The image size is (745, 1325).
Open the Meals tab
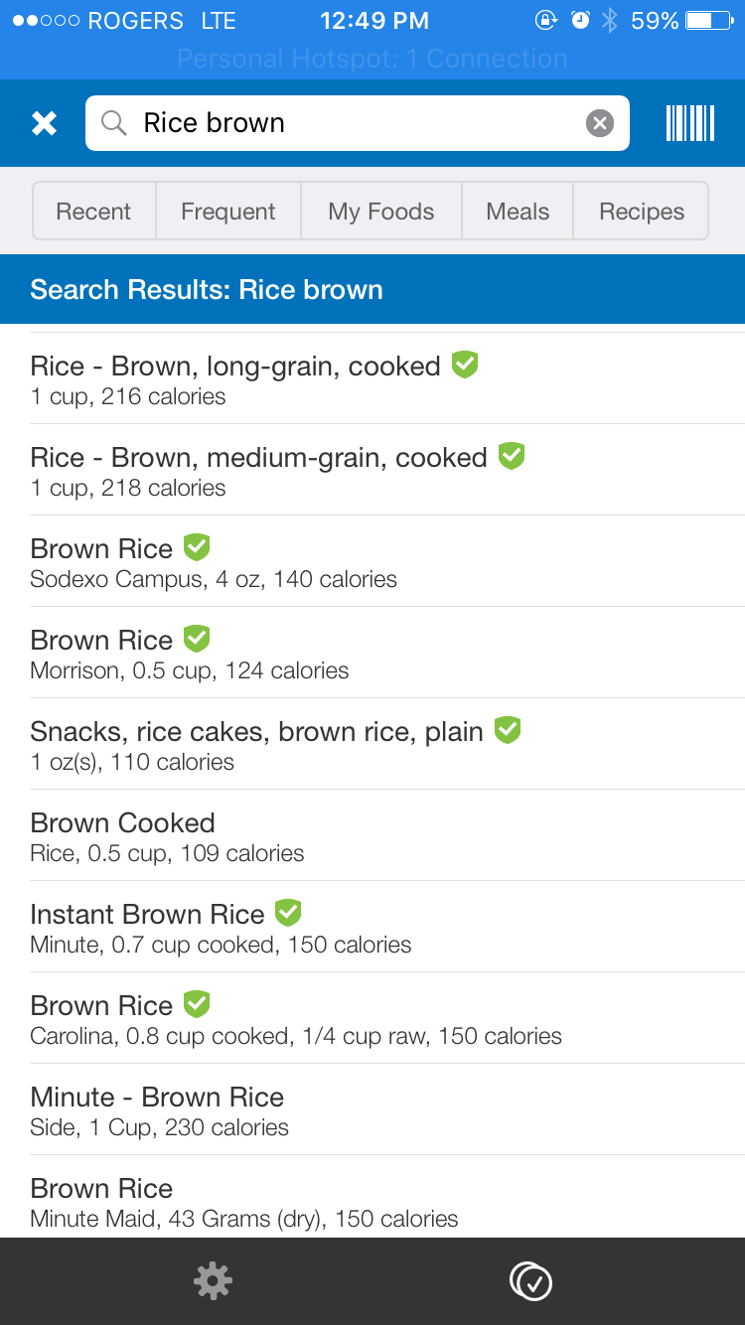tap(518, 212)
